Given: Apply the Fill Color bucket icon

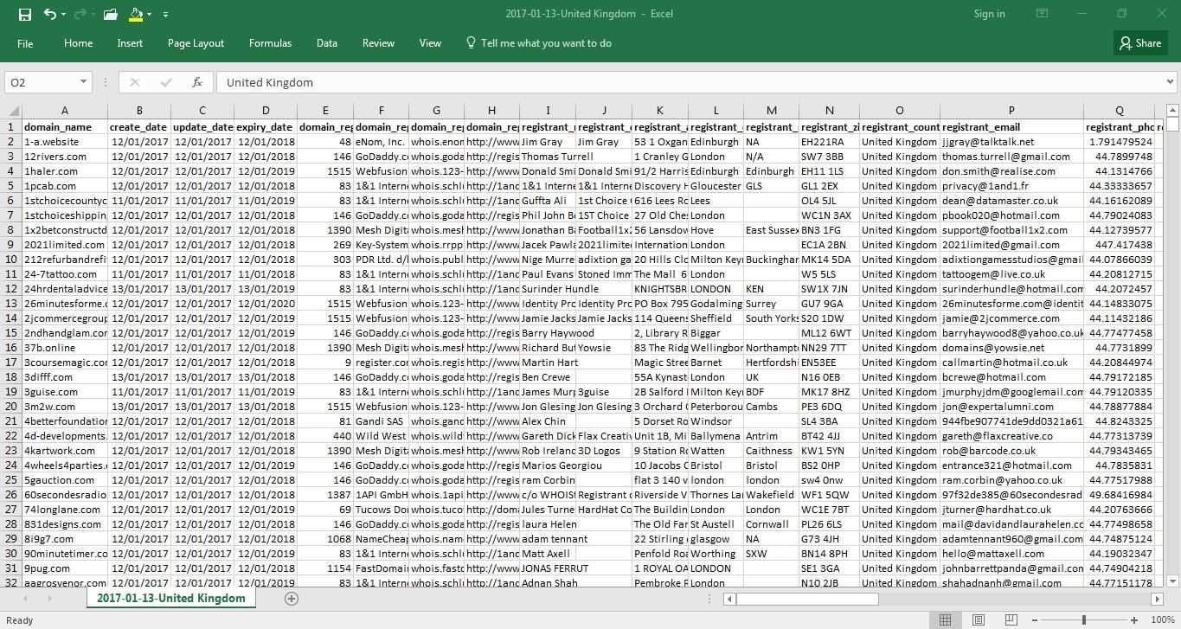Looking at the screenshot, I should click(x=136, y=14).
